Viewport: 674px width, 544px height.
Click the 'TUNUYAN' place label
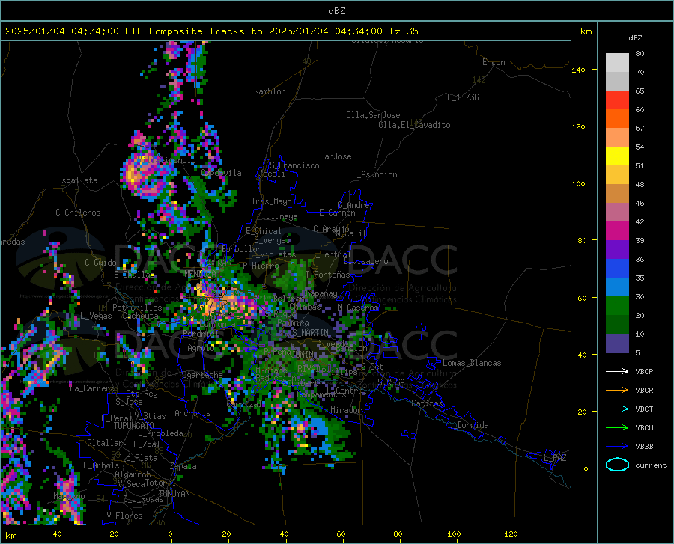tap(174, 493)
